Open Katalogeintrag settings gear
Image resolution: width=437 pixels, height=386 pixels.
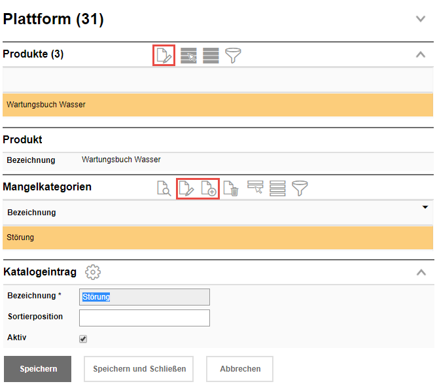93,272
